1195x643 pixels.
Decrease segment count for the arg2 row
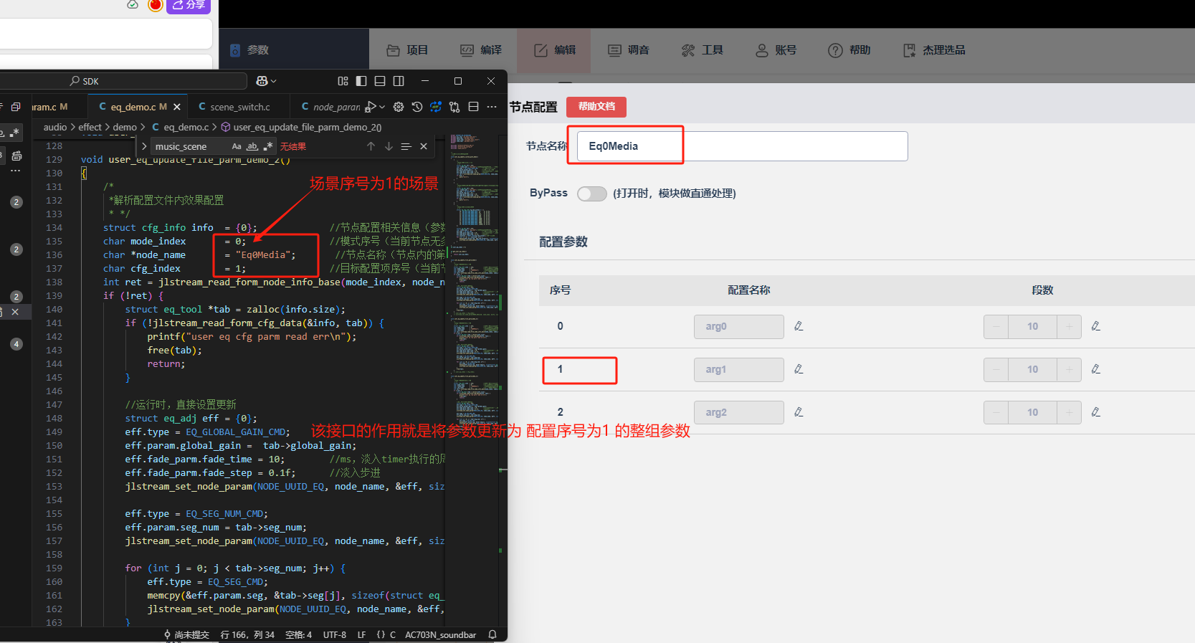coord(996,412)
